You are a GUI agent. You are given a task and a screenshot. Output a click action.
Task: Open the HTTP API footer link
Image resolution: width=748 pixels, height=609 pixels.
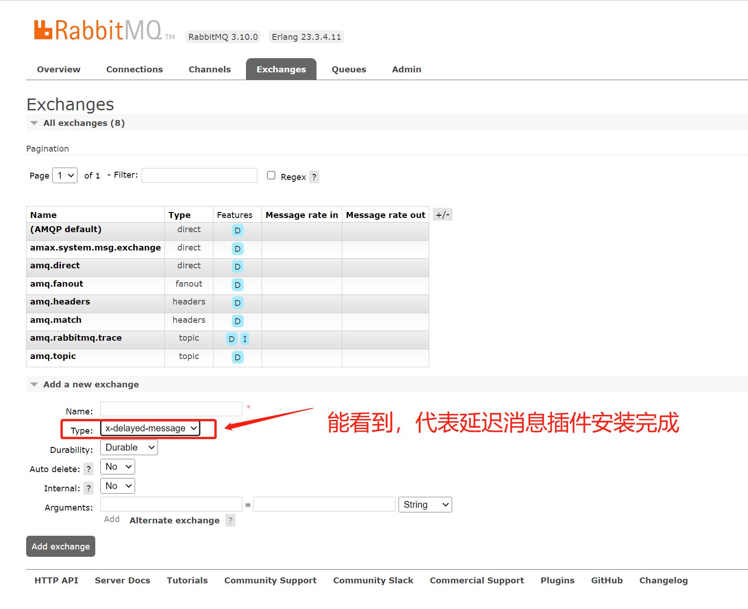tap(56, 580)
